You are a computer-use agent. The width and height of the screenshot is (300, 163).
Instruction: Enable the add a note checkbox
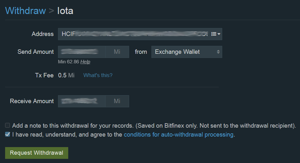pyautogui.click(x=7, y=125)
